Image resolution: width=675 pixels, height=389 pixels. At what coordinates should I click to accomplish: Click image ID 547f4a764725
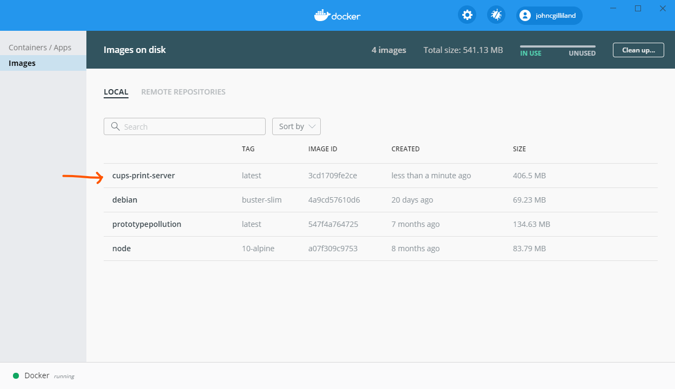pos(333,224)
